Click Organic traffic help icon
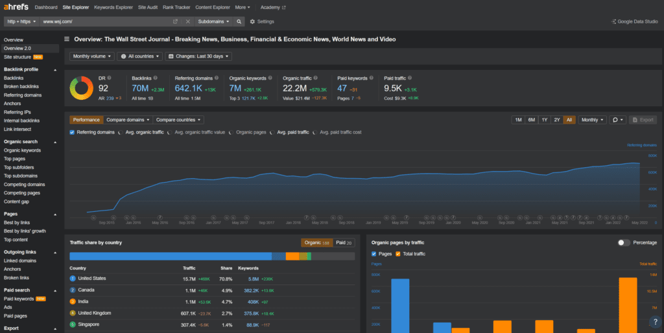The image size is (664, 333). pyautogui.click(x=316, y=78)
